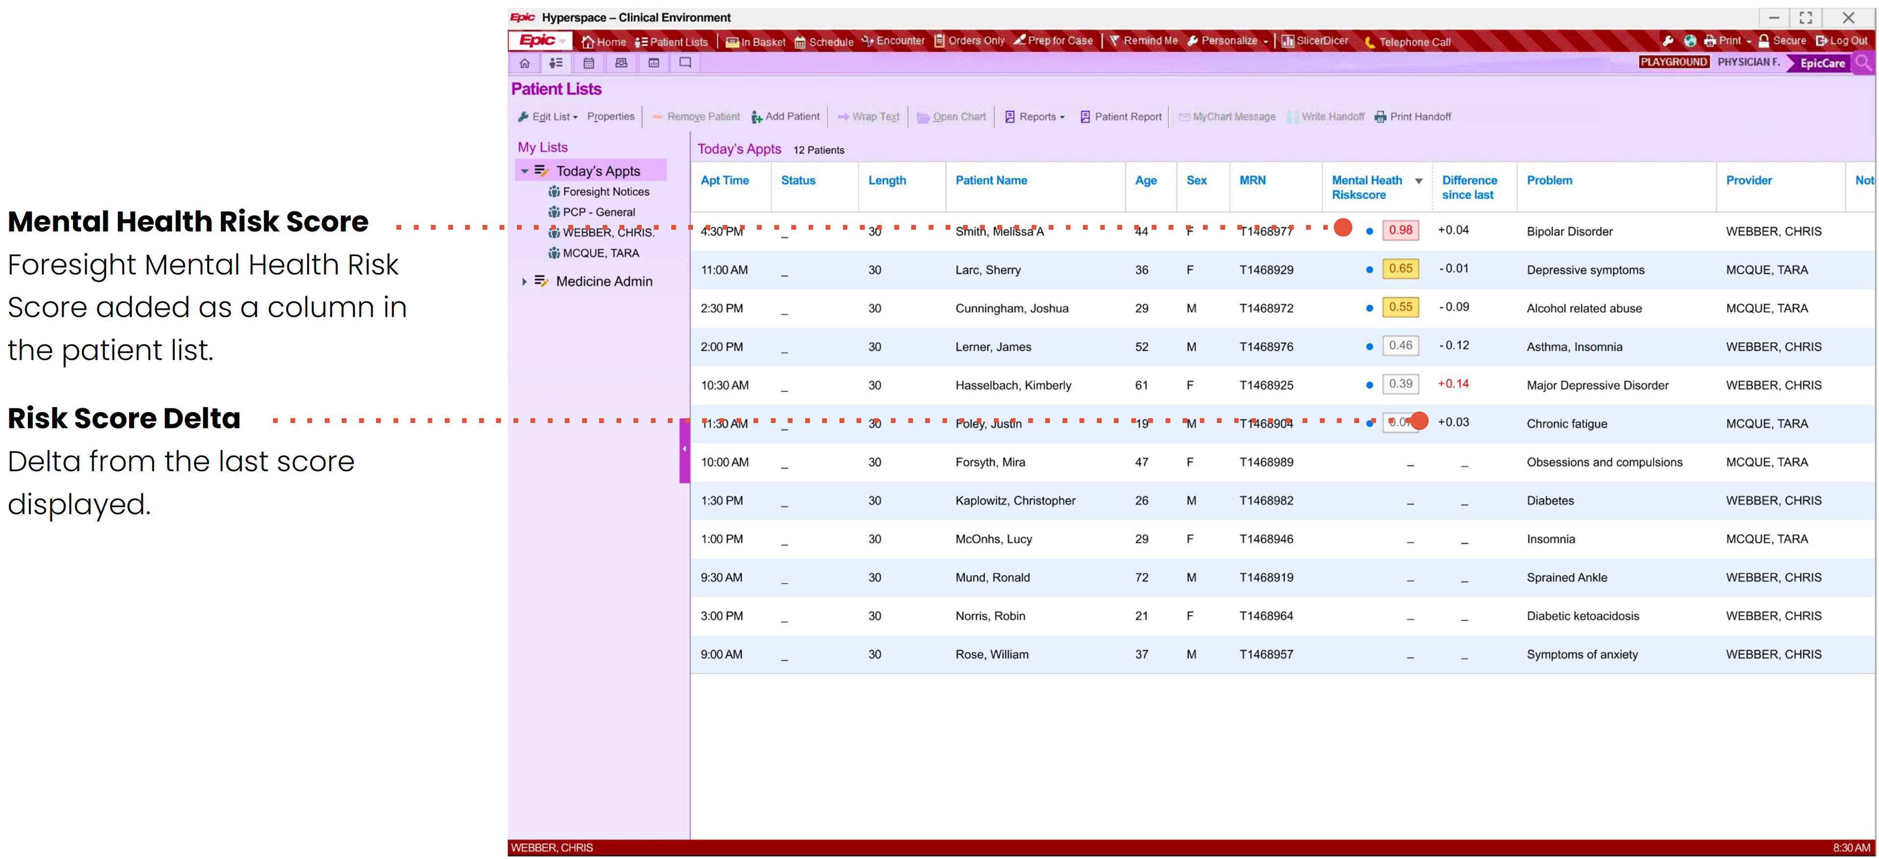Open the Edit List dropdown
Image resolution: width=1879 pixels, height=859 pixels.
pos(548,116)
